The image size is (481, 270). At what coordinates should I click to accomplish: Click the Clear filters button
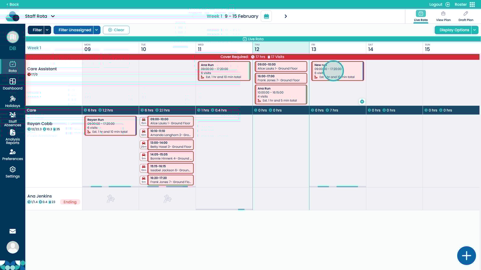pos(116,30)
